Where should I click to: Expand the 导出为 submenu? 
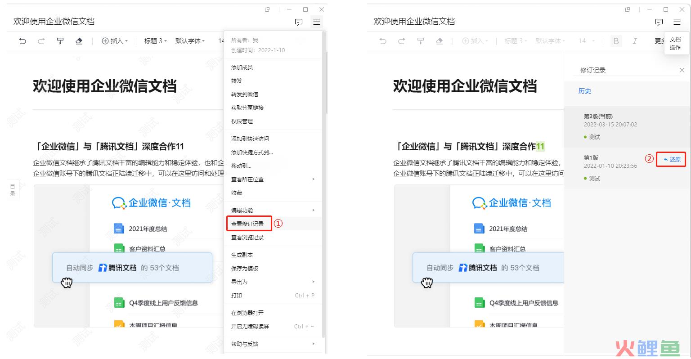[x=273, y=282]
